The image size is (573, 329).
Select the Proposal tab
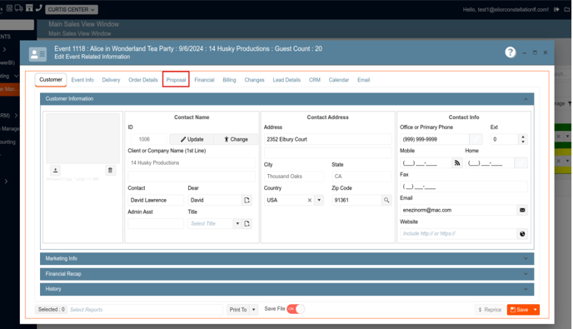point(176,80)
